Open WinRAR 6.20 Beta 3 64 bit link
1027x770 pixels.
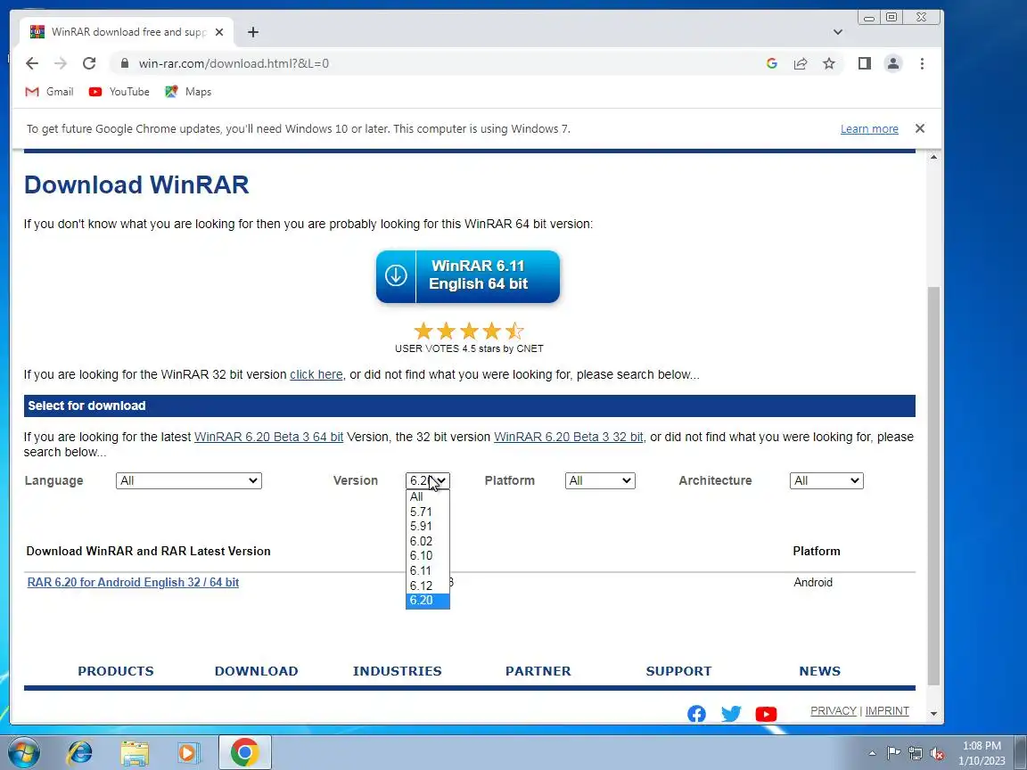268,437
